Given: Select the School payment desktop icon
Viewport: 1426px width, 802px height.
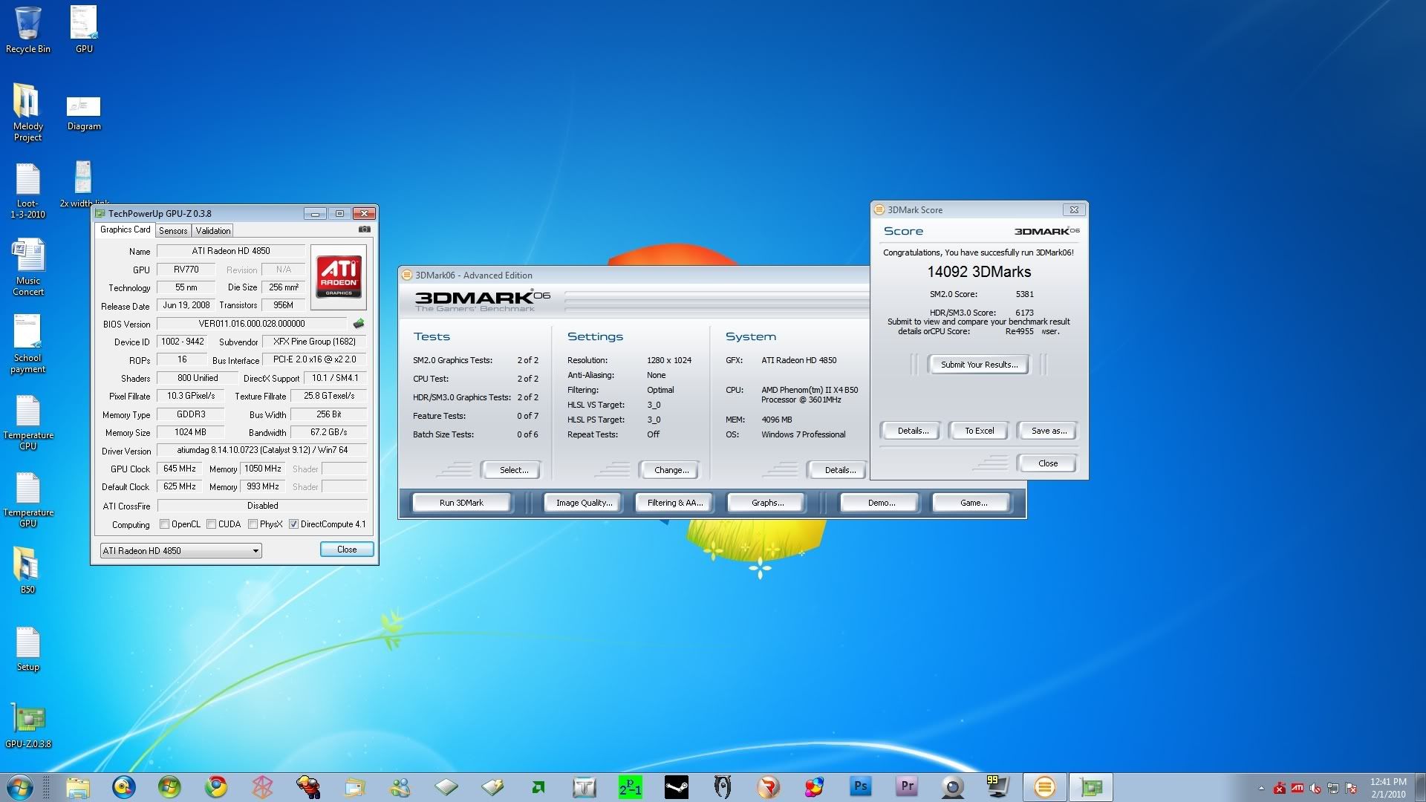Looking at the screenshot, I should (x=28, y=344).
